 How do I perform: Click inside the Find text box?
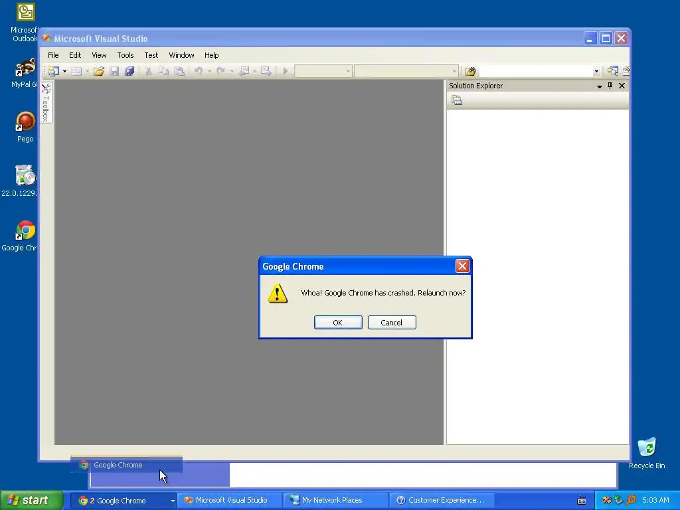[536, 71]
